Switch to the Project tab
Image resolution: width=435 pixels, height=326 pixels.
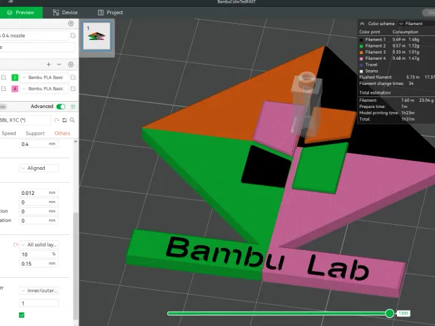[110, 12]
